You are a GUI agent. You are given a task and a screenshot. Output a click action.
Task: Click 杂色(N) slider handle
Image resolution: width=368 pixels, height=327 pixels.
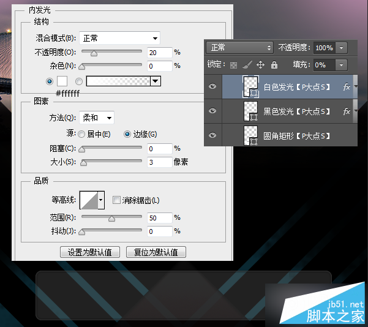pos(81,67)
